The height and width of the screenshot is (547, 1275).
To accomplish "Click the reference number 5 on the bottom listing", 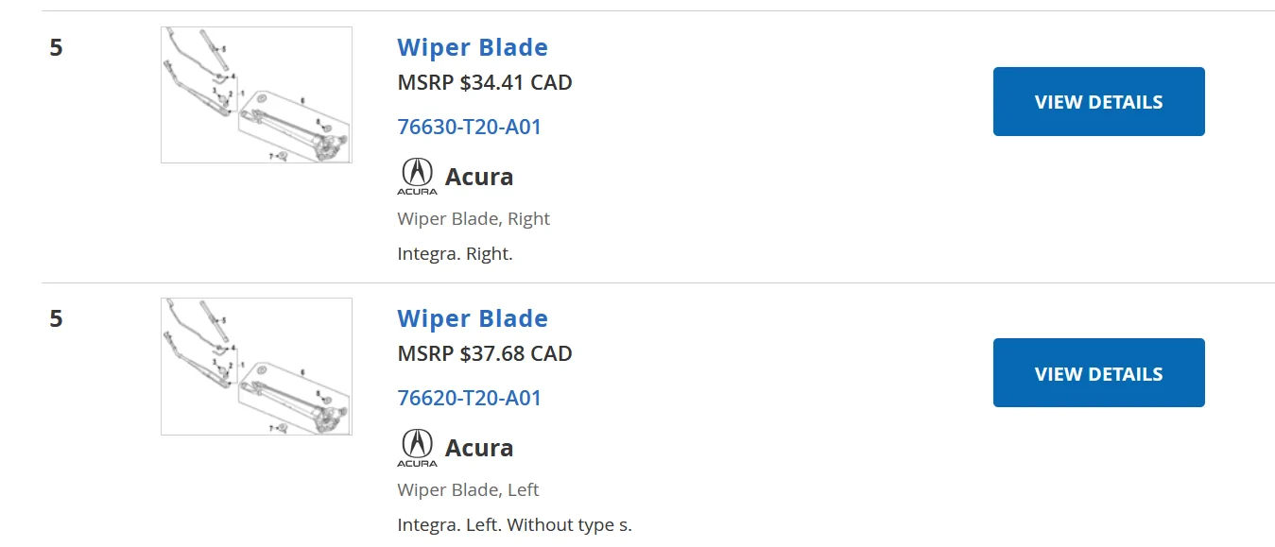I will click(x=54, y=319).
